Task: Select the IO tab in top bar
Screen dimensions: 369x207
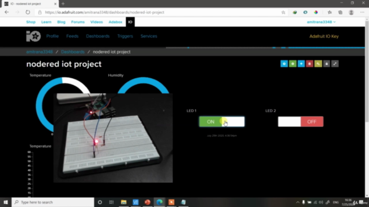Action: pos(130,22)
